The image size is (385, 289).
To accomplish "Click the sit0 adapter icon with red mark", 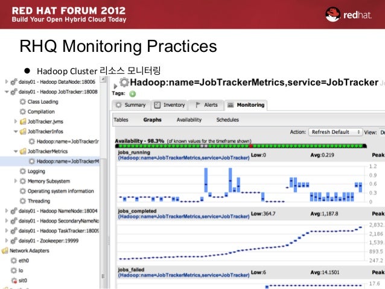I will click(x=14, y=281).
